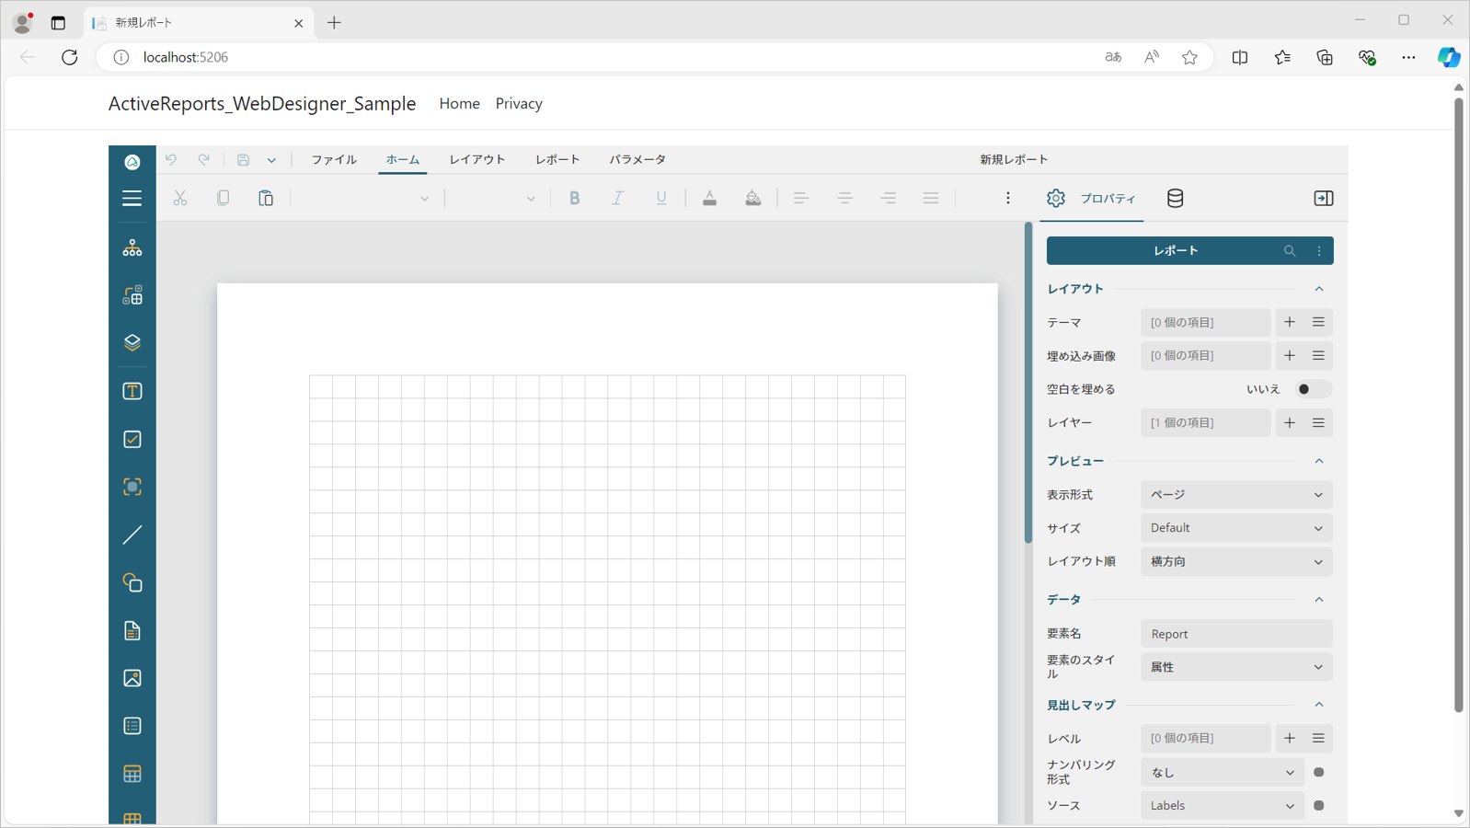
Task: Click the Save icon
Action: (x=243, y=160)
